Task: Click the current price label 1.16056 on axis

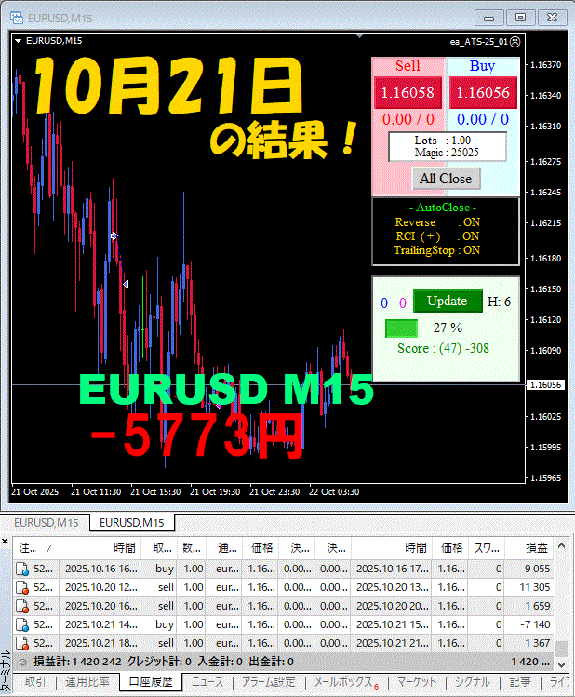Action: [x=545, y=385]
